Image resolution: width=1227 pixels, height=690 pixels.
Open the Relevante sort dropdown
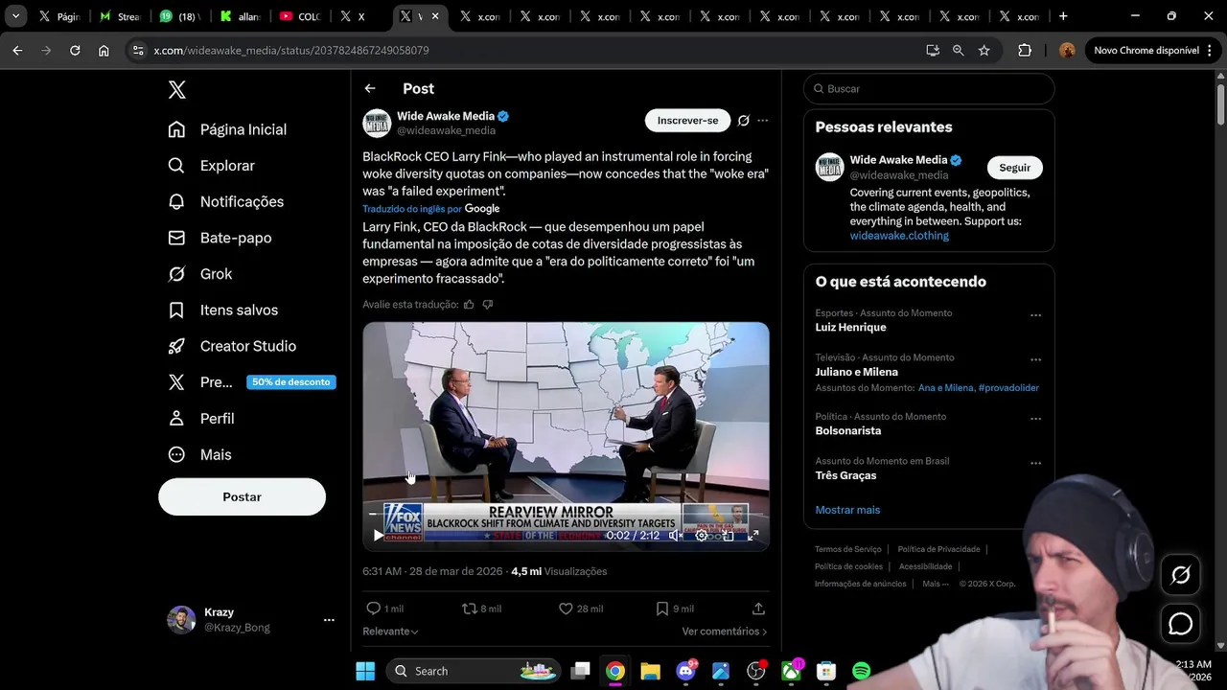[x=390, y=632]
